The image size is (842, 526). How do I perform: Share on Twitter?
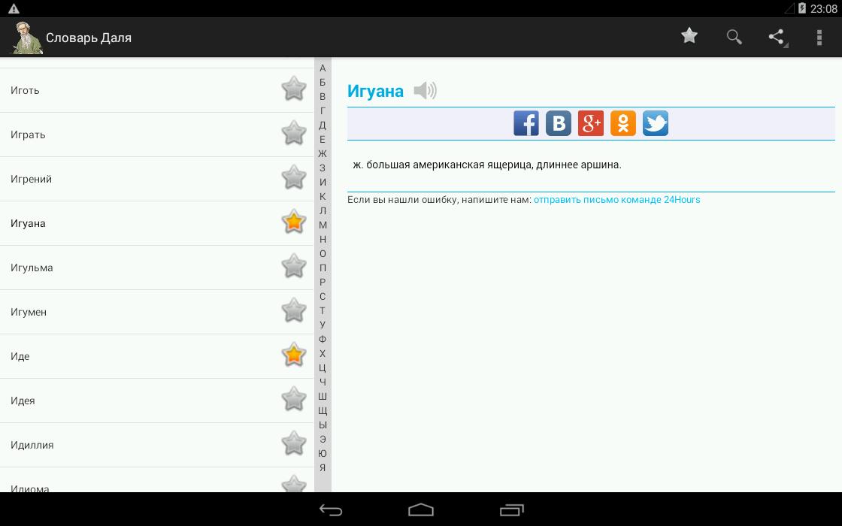click(655, 123)
